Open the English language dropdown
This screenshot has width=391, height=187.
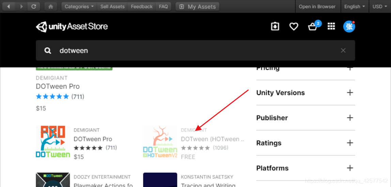(x=355, y=7)
